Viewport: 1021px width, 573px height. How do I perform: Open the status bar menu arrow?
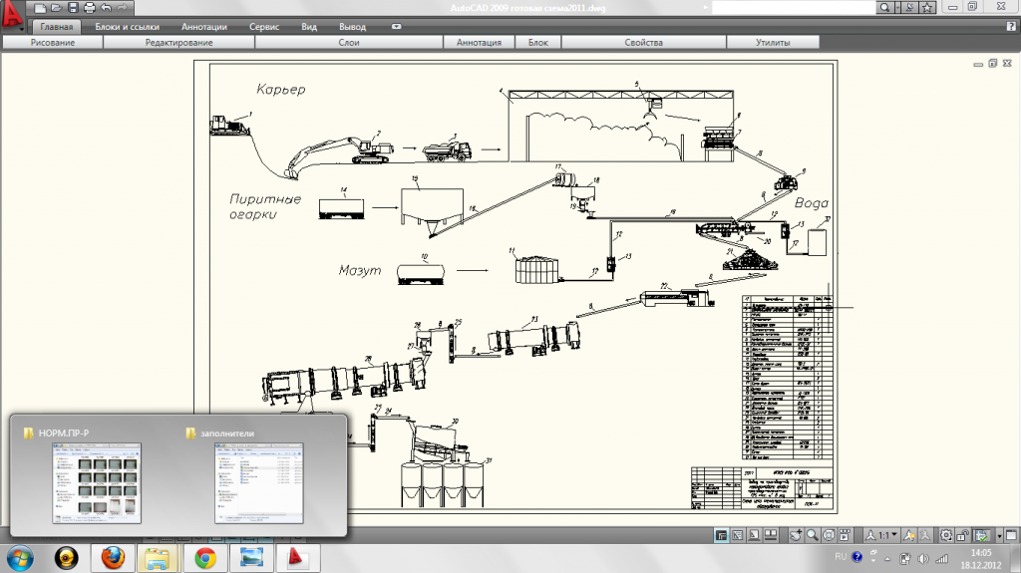pyautogui.click(x=999, y=536)
